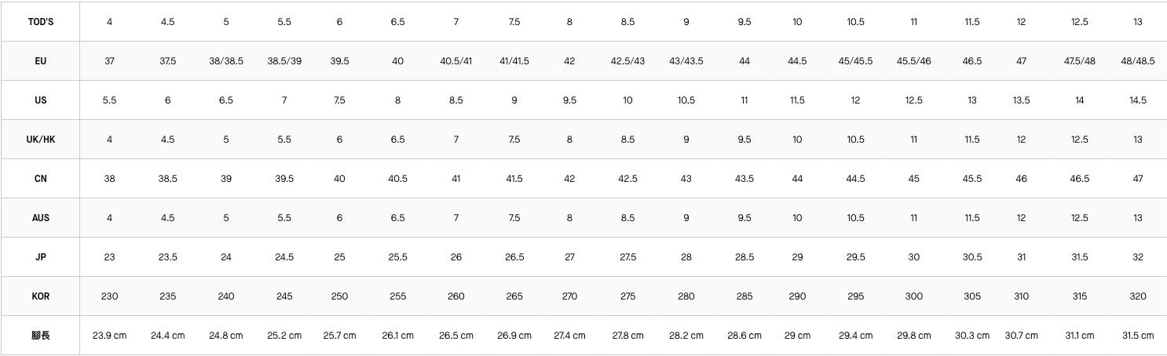The image size is (1167, 356).
Task: Click the CN row label
Action: click(x=40, y=179)
